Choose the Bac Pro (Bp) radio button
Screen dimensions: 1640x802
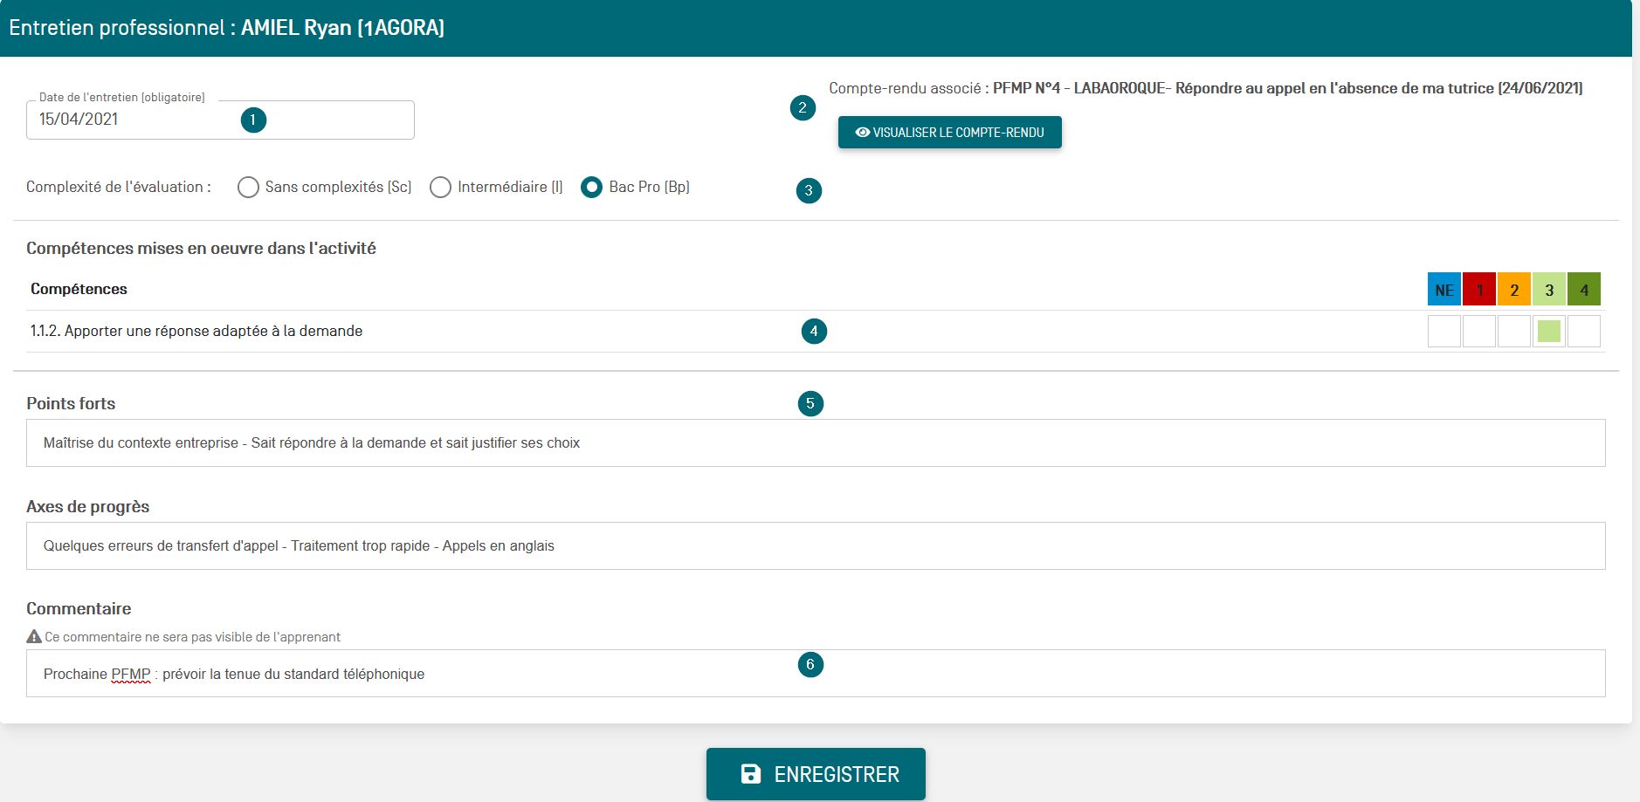(592, 188)
